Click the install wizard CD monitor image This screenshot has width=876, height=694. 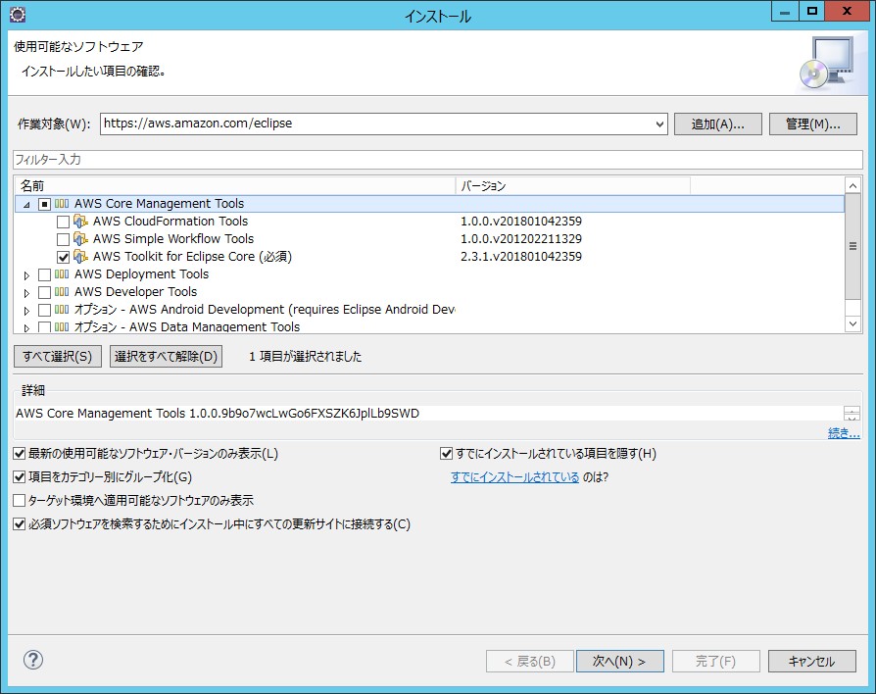tap(827, 63)
